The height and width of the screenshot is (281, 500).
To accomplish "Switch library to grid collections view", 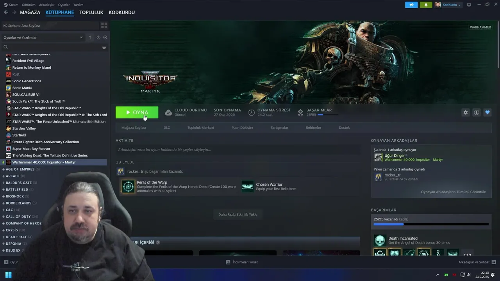I will coord(104,25).
